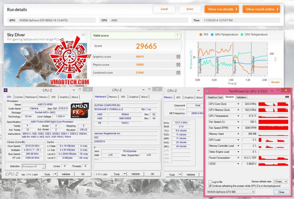Open the sensor refresh rate dropdown

[281, 182]
